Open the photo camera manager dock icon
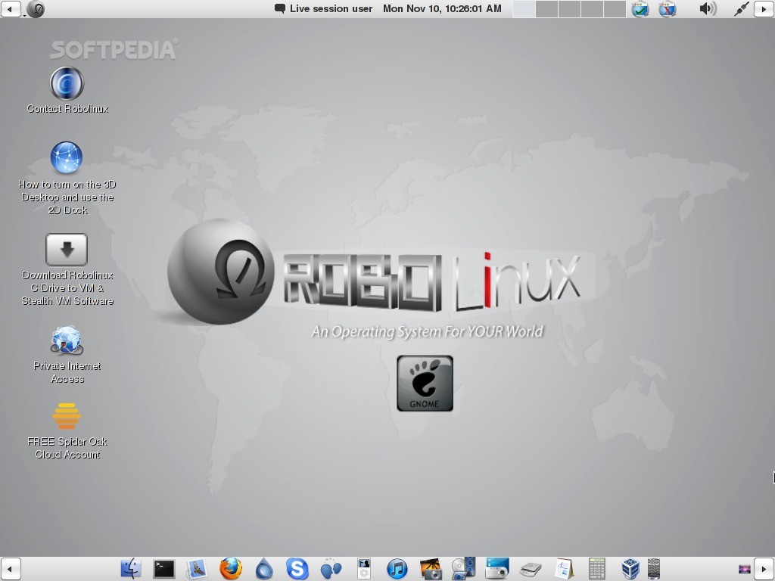The image size is (775, 581). tap(431, 569)
